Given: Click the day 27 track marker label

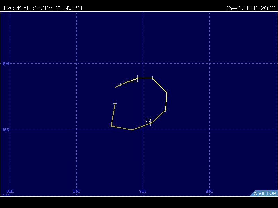Looking at the screenshot, I should click(x=148, y=120).
